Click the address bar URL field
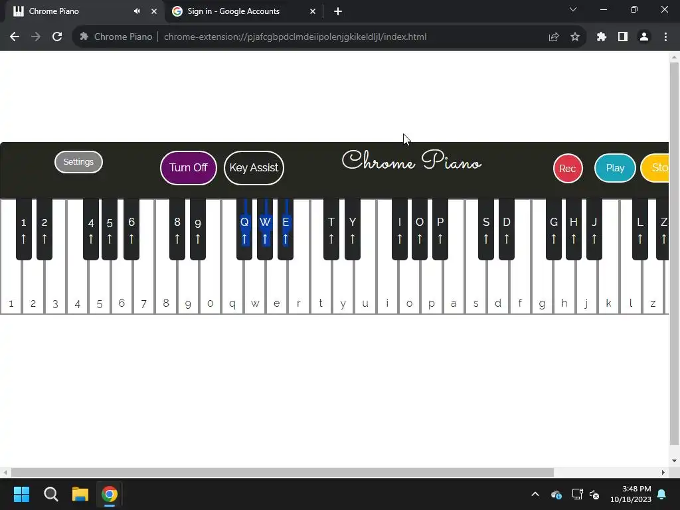This screenshot has width=680, height=510. tap(295, 37)
